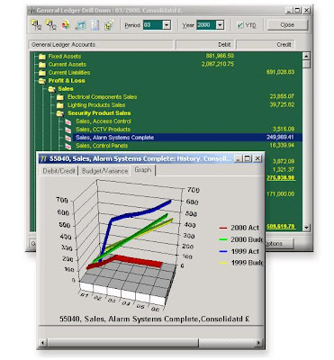This screenshot has width=334, height=360.
Task: Click the white document page toolbar icon
Action: point(95,25)
